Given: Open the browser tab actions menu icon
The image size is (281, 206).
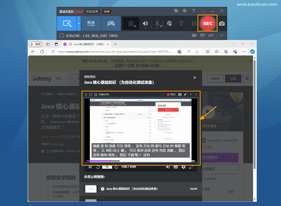Looking at the screenshot, I should [x=56, y=44].
